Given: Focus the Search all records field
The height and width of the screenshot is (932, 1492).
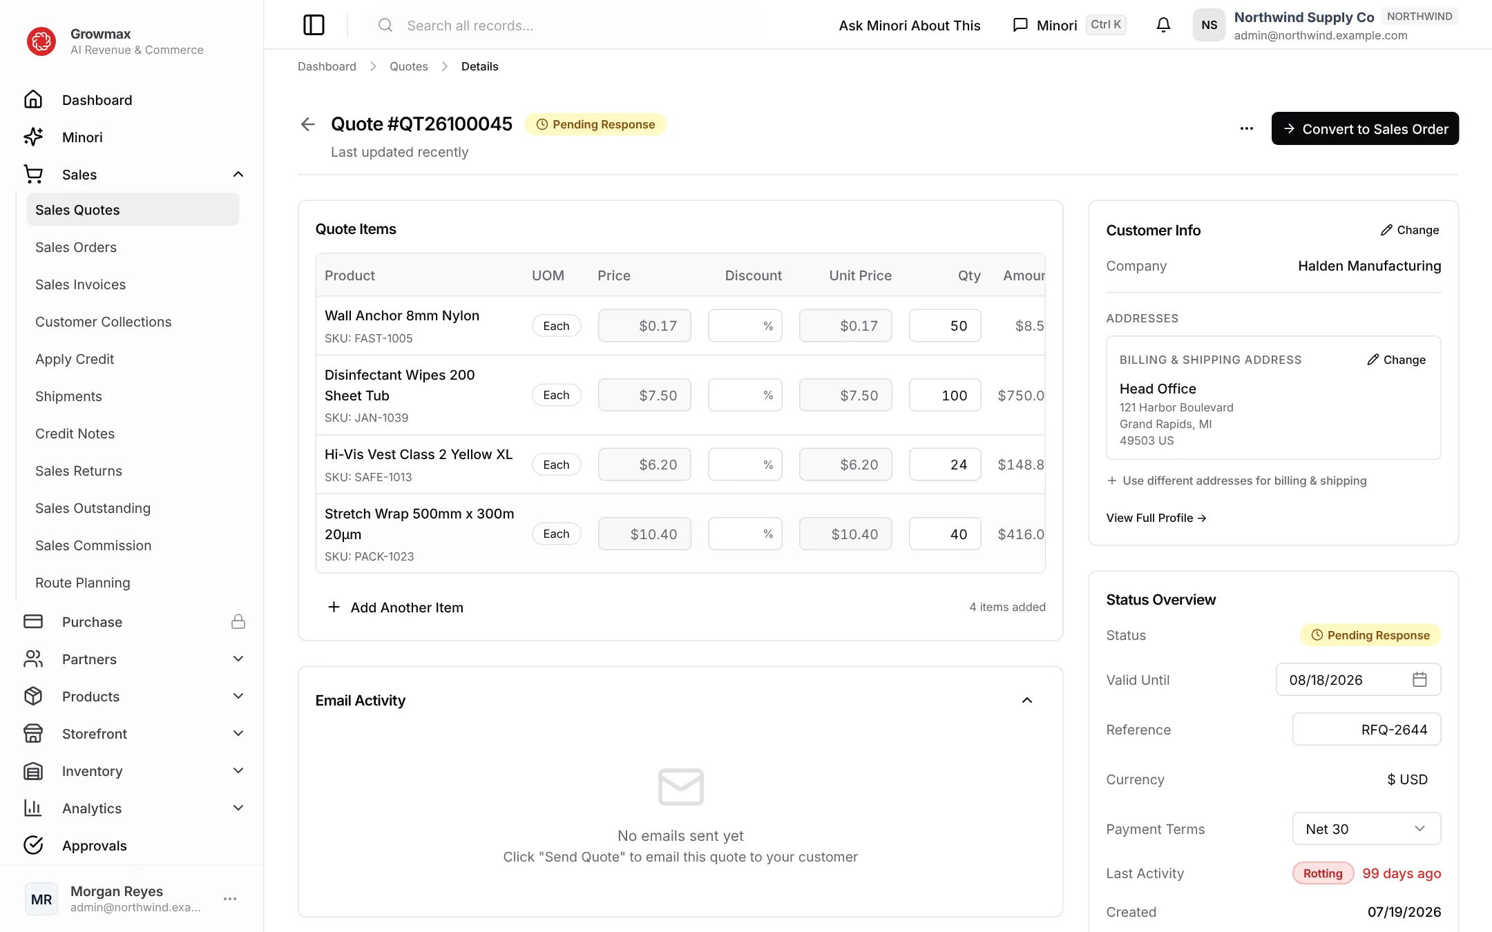Looking at the screenshot, I should [x=565, y=25].
